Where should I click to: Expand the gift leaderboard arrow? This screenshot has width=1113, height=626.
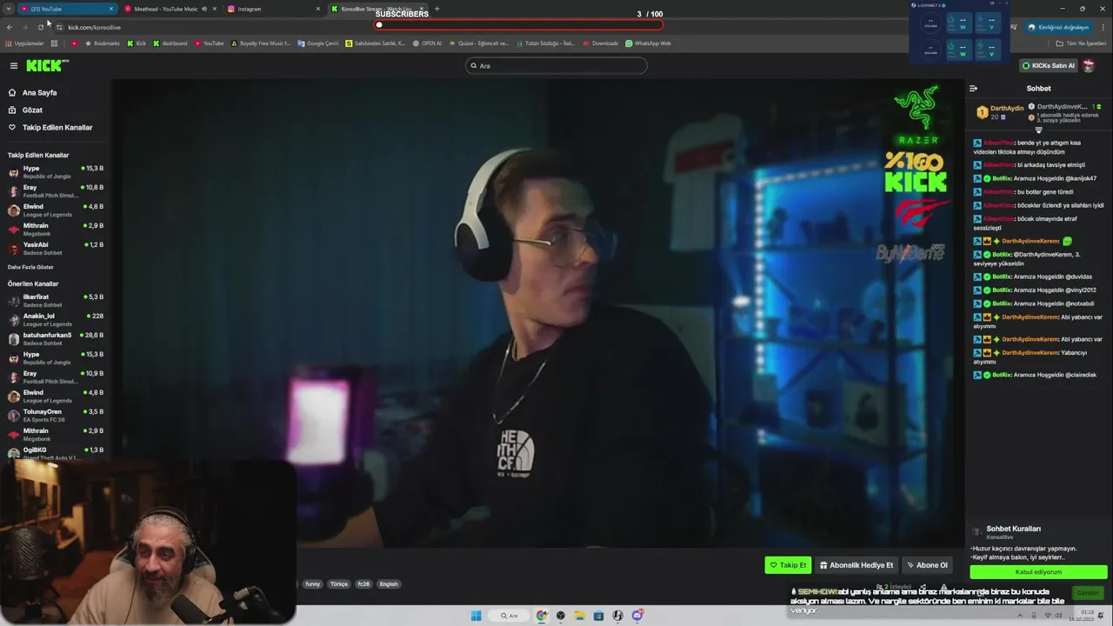(x=1038, y=130)
